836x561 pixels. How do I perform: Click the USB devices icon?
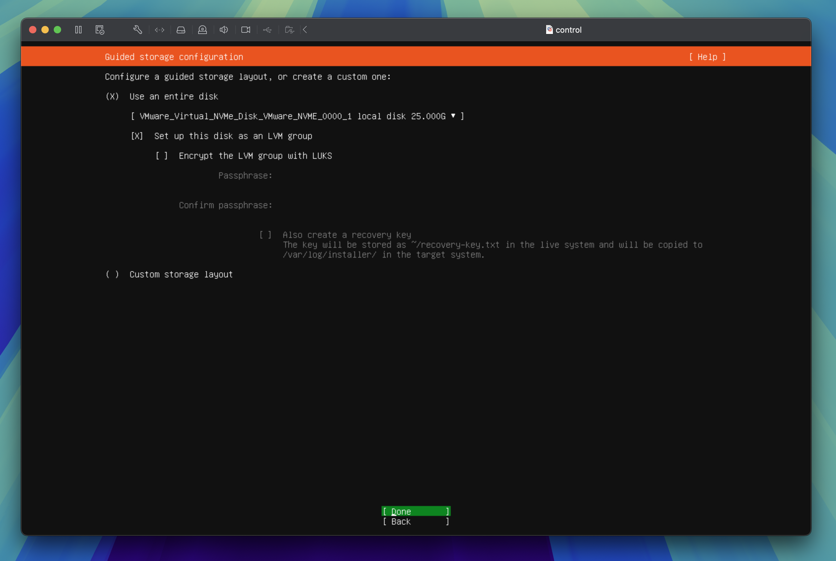(267, 30)
